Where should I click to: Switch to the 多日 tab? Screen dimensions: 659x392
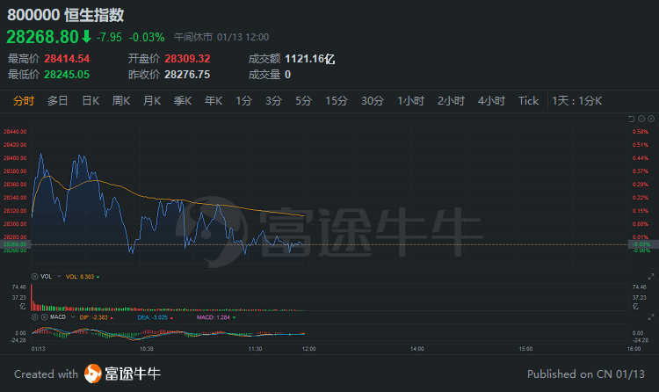(x=58, y=101)
